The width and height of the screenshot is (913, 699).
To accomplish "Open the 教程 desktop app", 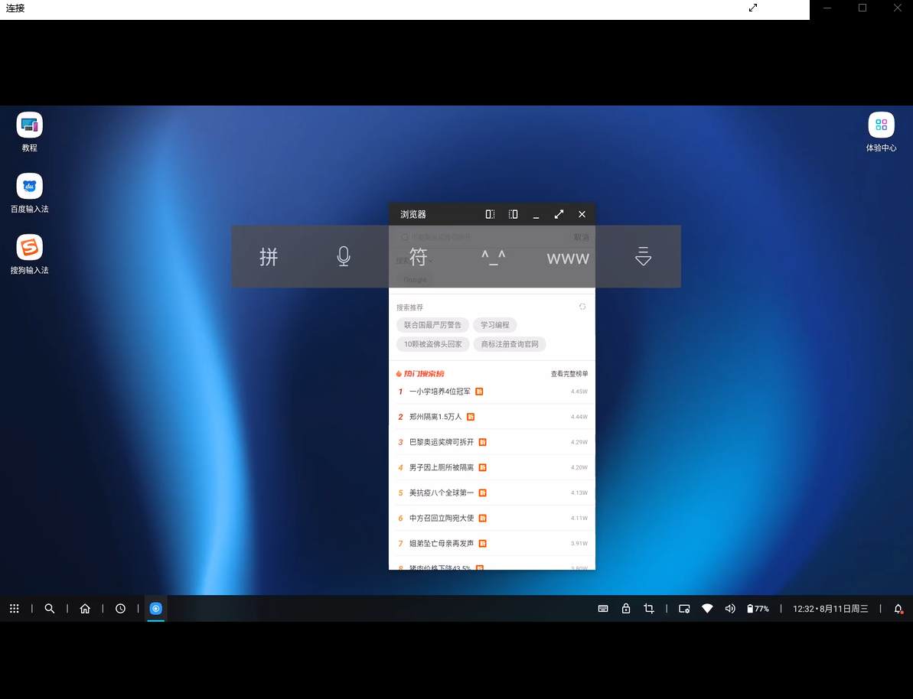I will [x=29, y=132].
